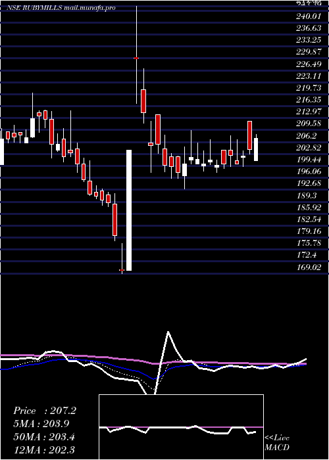Click the 202.82 price axis label
Viewport: 329px width, 460px height.
pos(309,148)
